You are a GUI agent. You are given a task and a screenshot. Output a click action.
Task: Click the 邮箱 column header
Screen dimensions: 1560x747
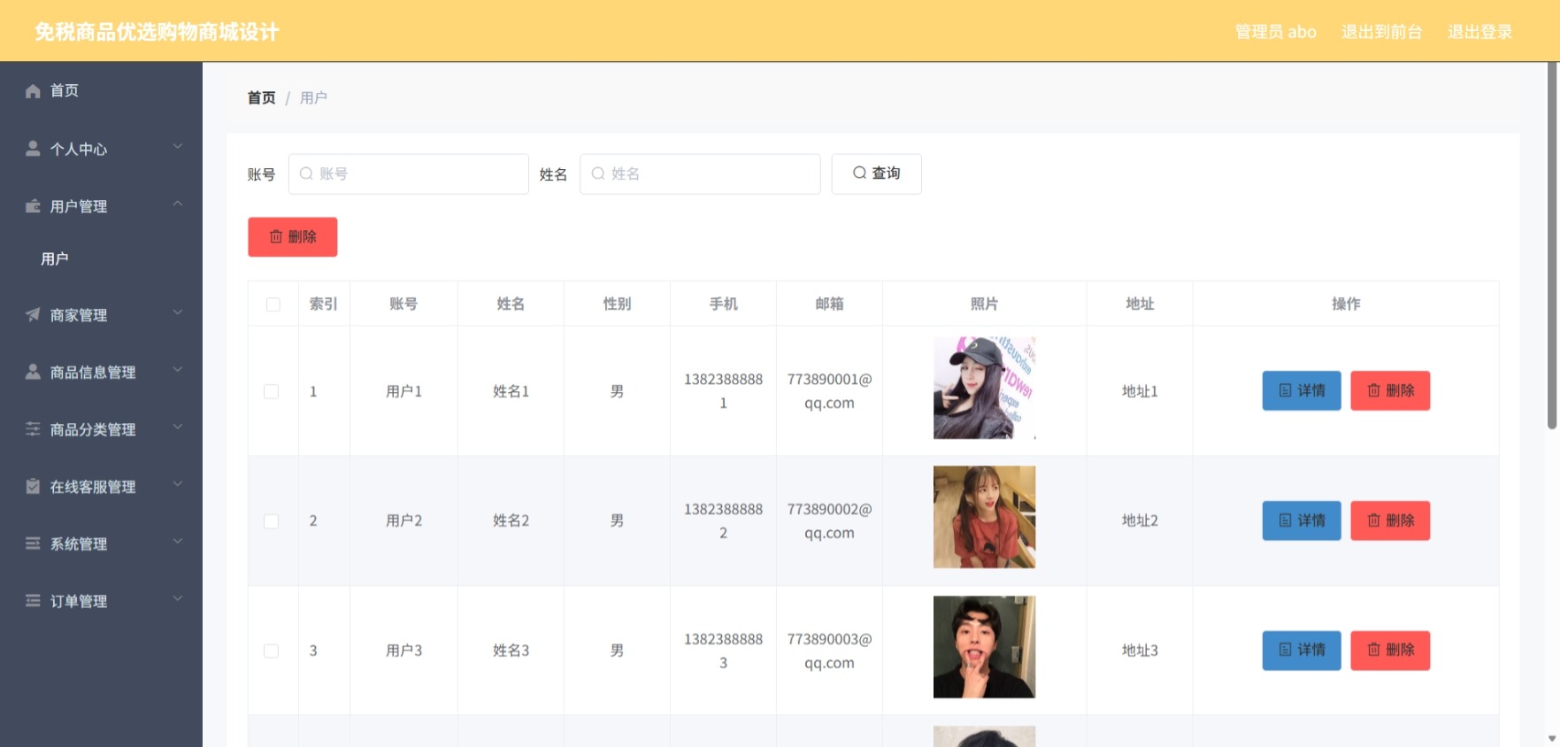(x=829, y=304)
